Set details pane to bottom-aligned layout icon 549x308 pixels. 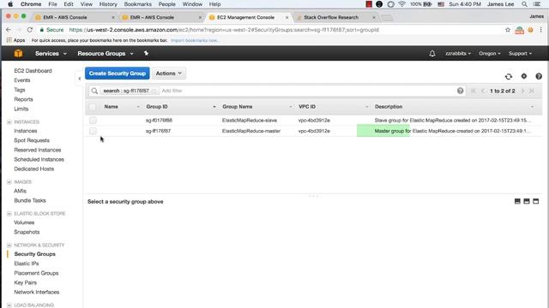[x=517, y=202]
